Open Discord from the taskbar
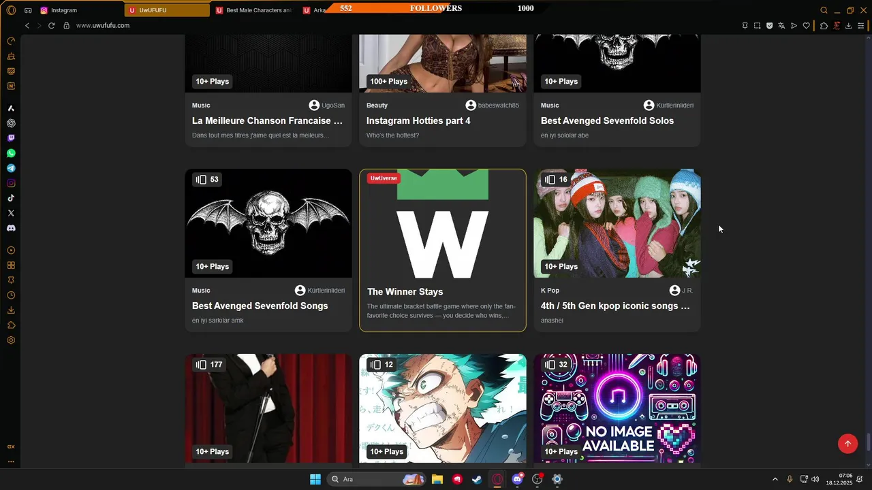Image resolution: width=872 pixels, height=490 pixels. click(517, 479)
